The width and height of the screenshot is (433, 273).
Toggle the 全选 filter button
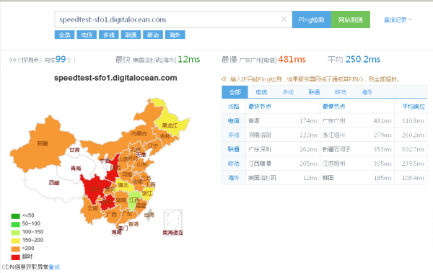tap(64, 35)
